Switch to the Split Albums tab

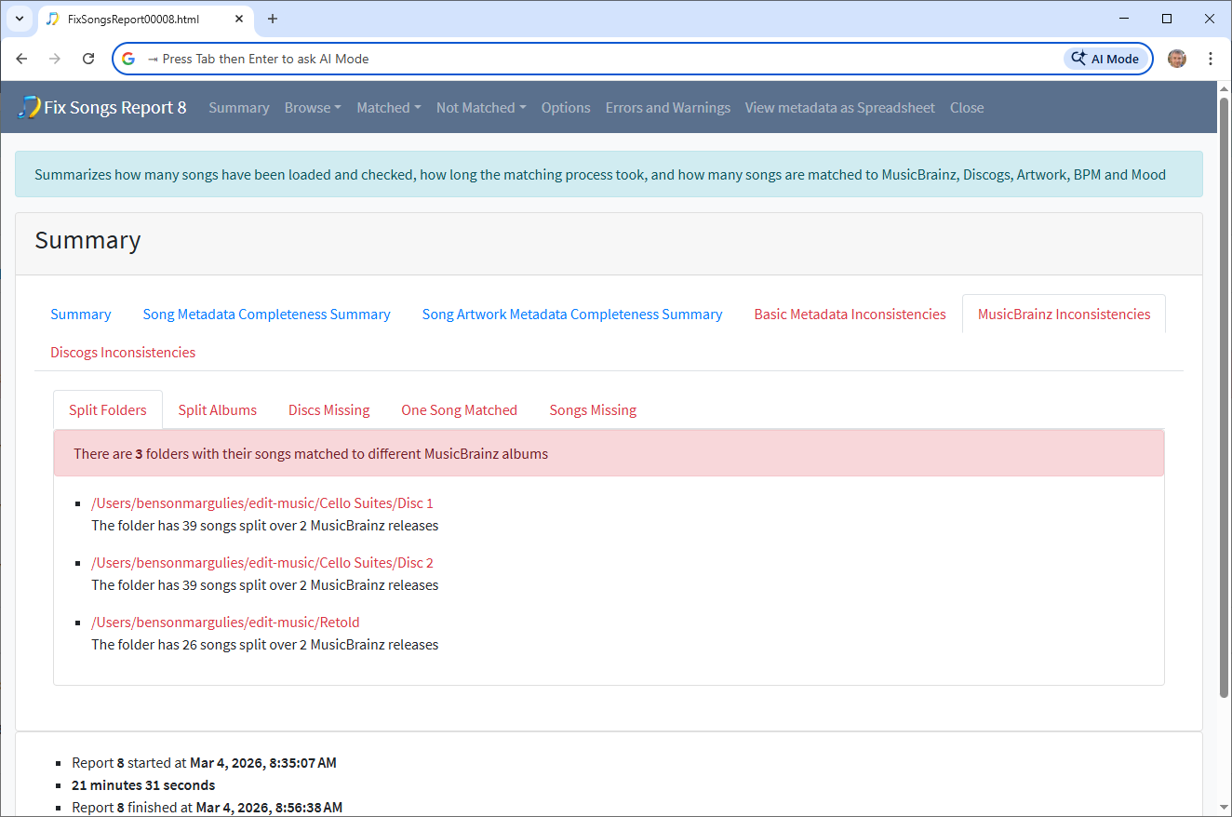coord(217,410)
